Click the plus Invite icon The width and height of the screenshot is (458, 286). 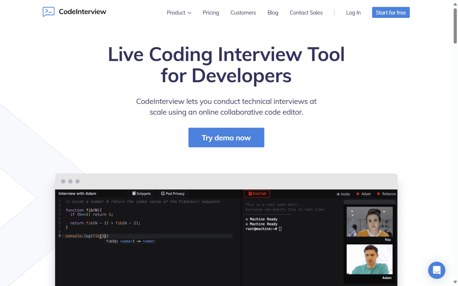point(338,194)
